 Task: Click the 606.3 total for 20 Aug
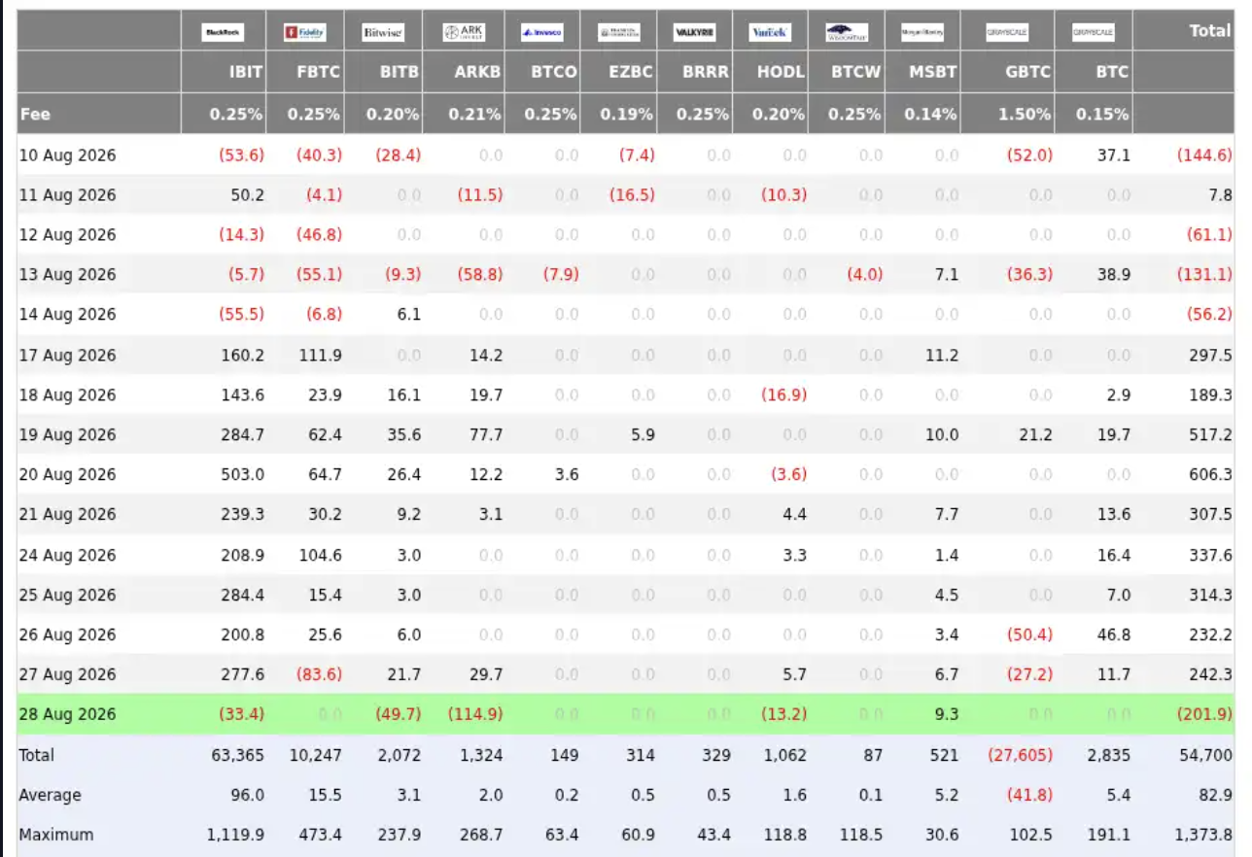1210,475
